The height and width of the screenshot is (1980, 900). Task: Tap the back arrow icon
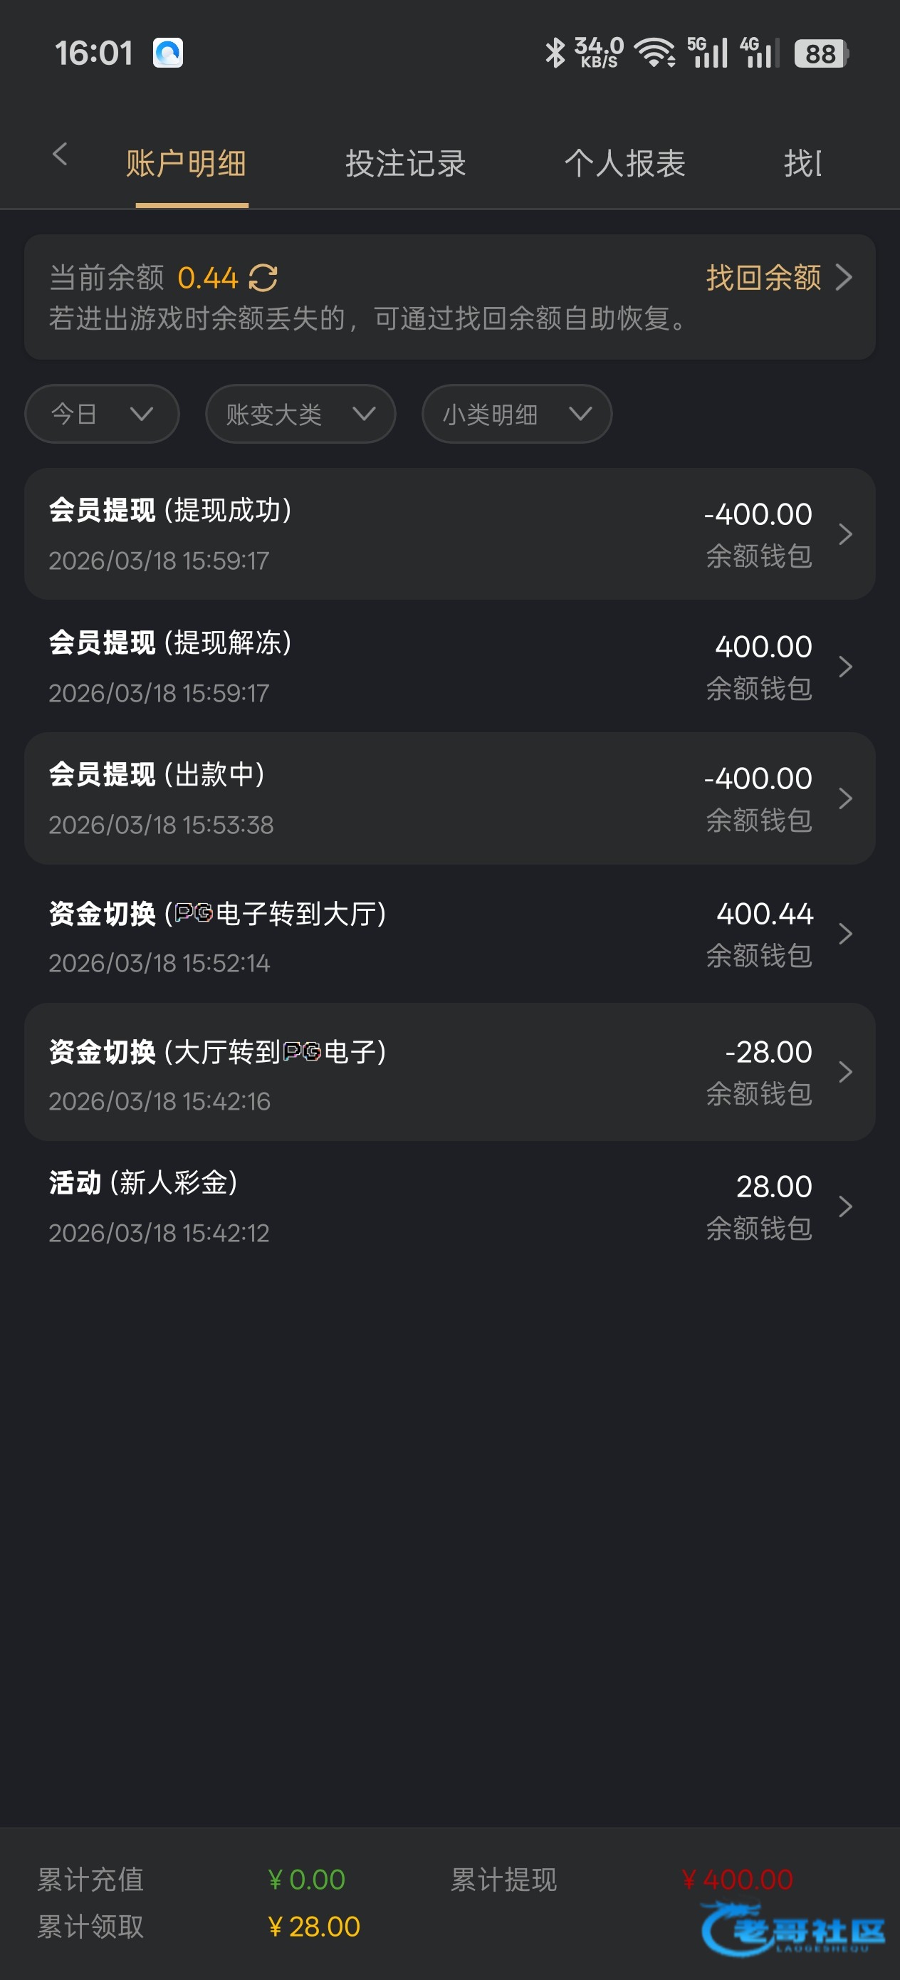(60, 155)
